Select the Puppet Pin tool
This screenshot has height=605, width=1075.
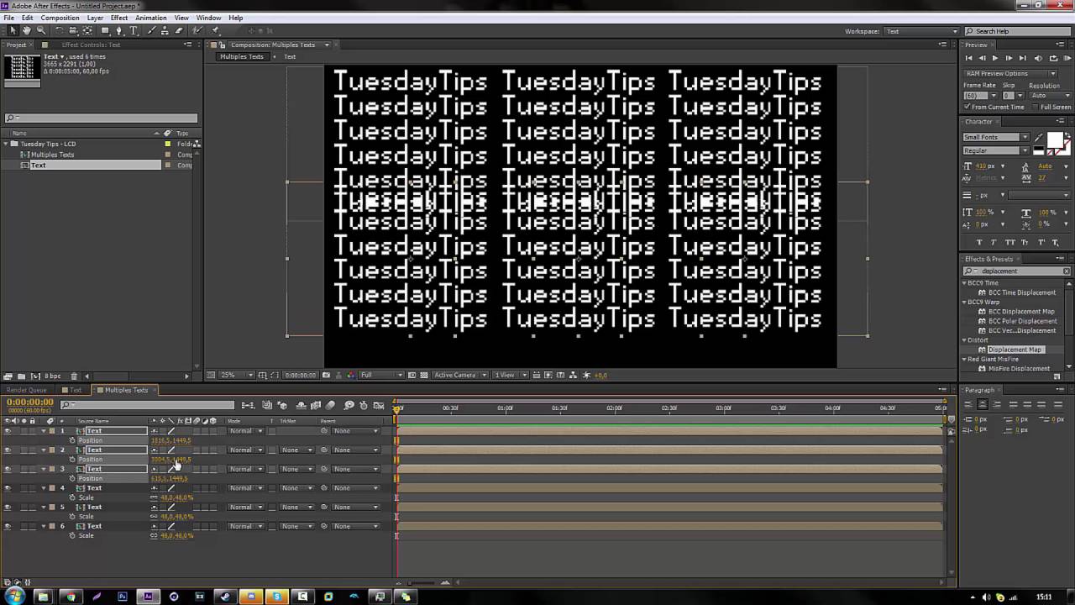point(215,30)
